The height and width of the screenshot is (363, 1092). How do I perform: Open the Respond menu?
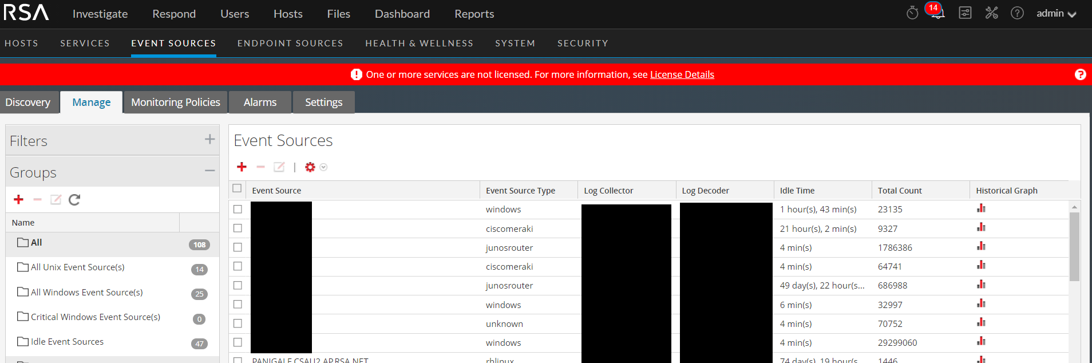click(174, 14)
